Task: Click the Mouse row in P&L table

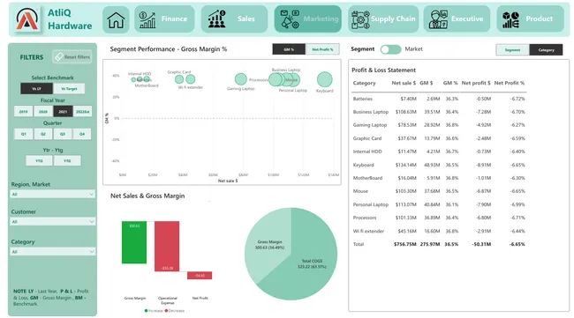Action: tap(439, 191)
